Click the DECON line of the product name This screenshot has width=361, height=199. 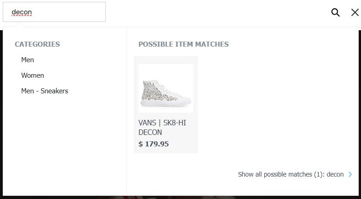point(150,133)
